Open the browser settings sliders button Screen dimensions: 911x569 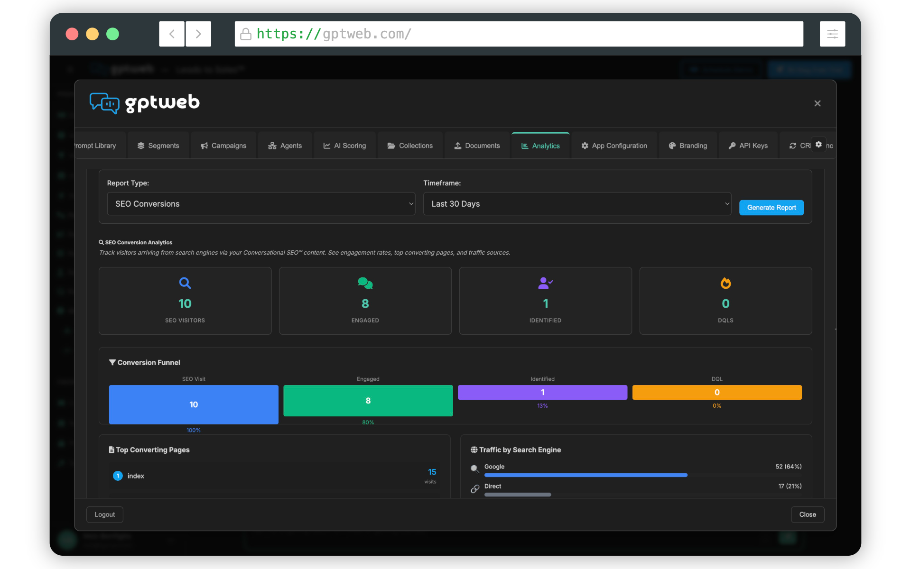point(832,34)
